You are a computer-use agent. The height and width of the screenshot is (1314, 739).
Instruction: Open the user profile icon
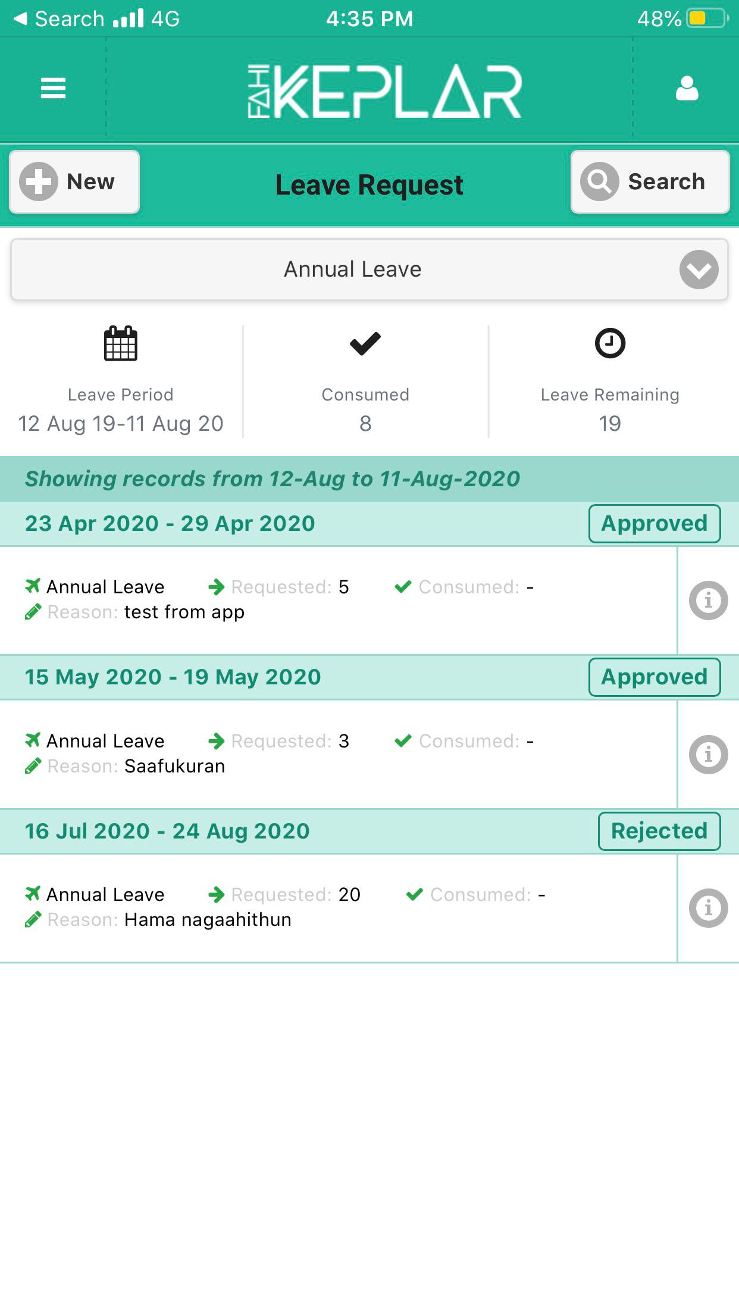687,89
